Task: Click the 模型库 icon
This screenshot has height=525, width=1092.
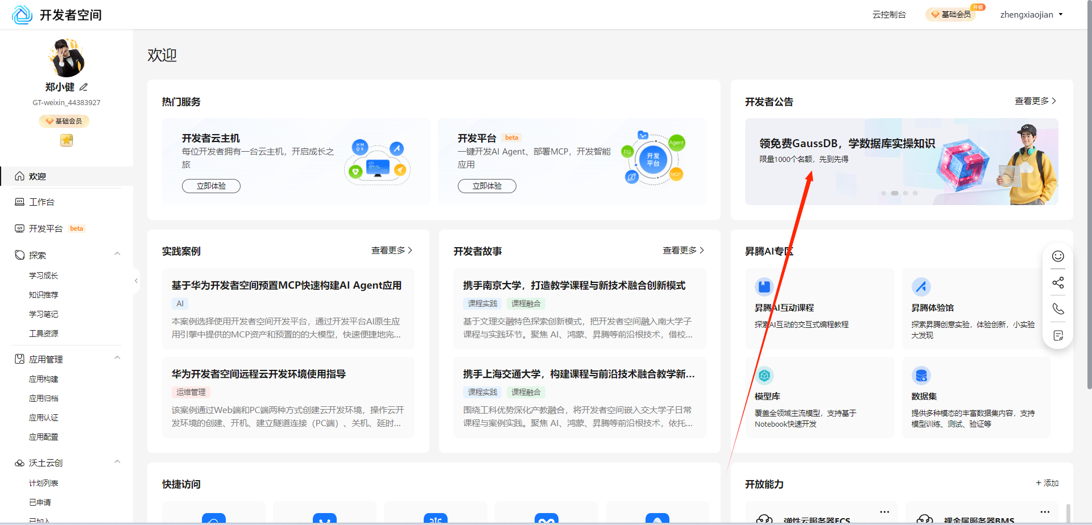Action: [764, 376]
